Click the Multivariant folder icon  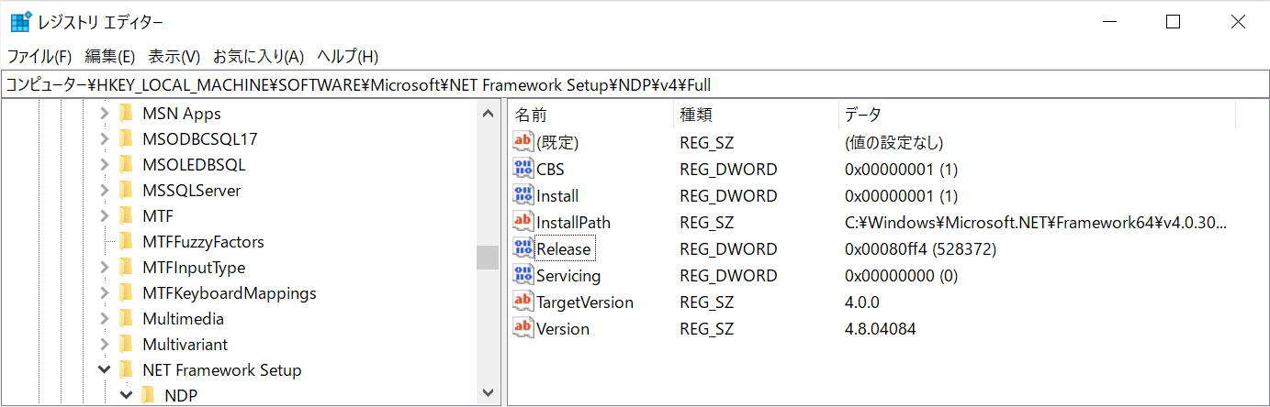coord(127,345)
